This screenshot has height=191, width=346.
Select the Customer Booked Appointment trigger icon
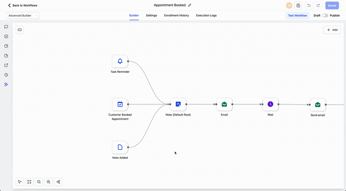click(x=120, y=104)
